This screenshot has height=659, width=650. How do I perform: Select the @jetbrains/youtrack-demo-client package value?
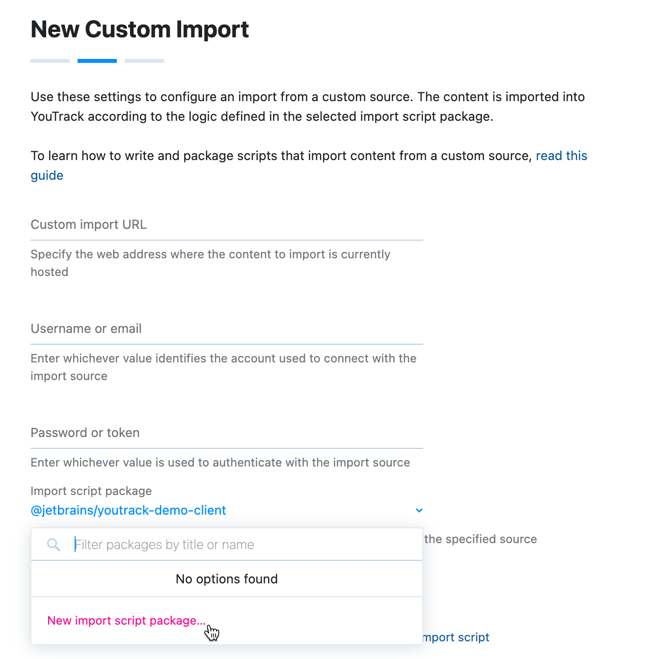point(129,510)
